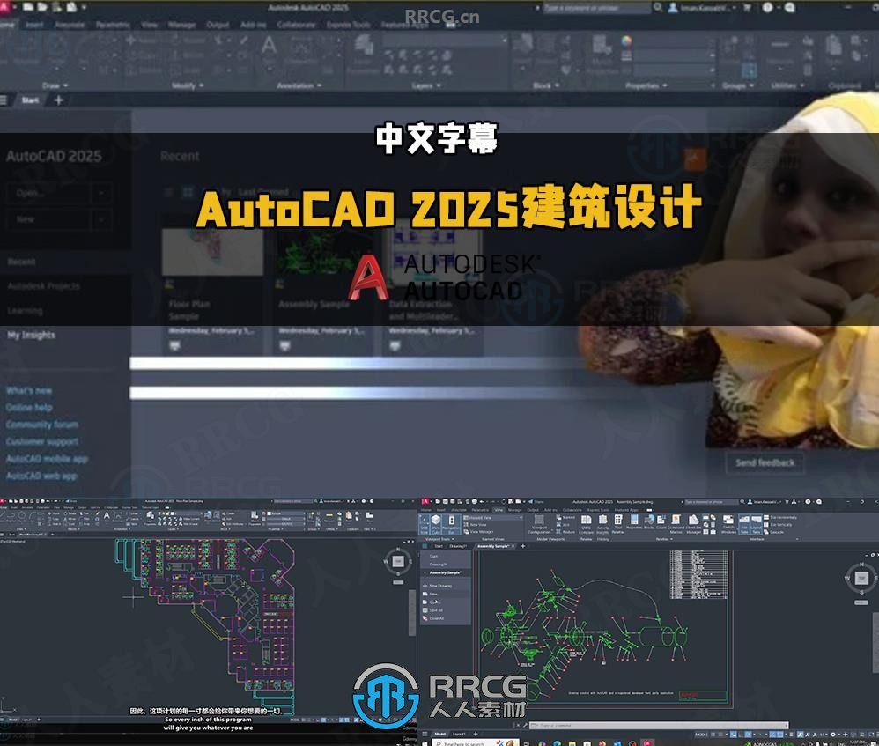Open Community forum link
This screenshot has height=746, width=879.
point(42,425)
